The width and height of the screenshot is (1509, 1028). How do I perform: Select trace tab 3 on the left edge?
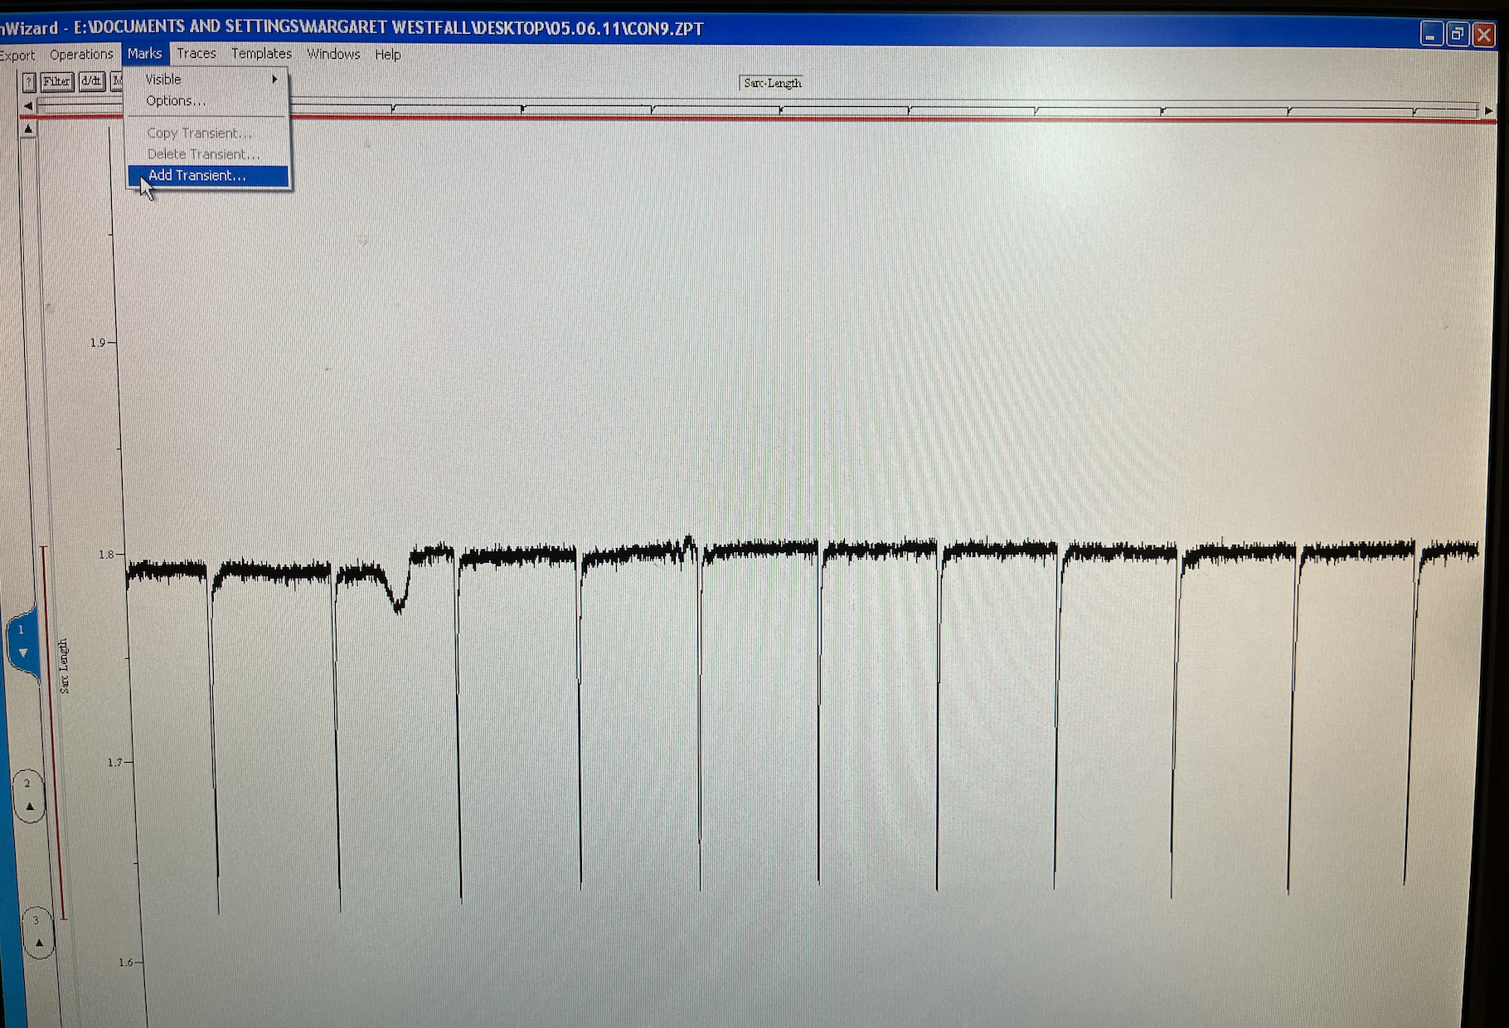click(x=37, y=932)
